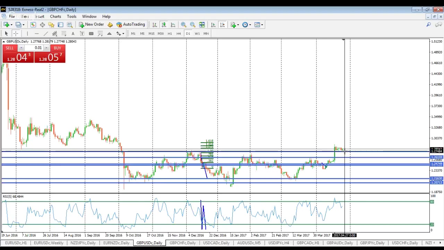Screen dimensions: 444x250
Task: Open the Periodicity clock dropdown
Action: click(247, 25)
